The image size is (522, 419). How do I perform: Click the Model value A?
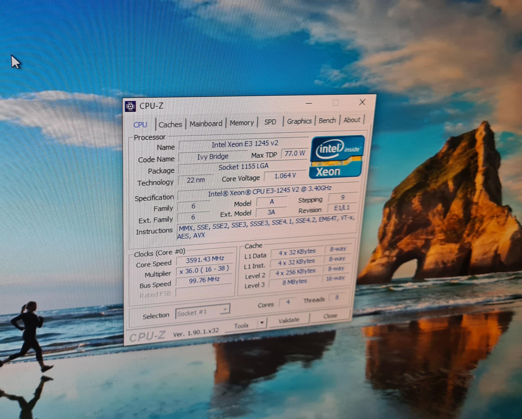point(272,202)
